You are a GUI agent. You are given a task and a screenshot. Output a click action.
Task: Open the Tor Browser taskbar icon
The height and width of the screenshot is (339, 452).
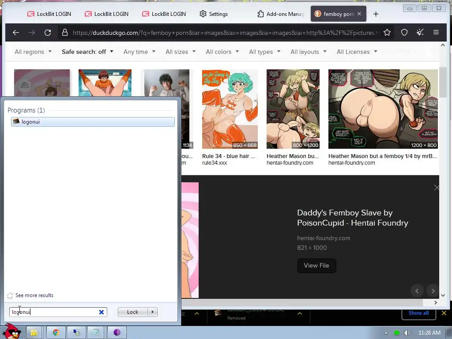[117, 333]
